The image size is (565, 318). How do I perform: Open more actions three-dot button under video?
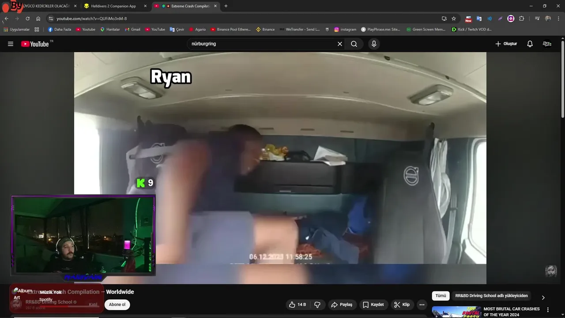click(x=422, y=305)
